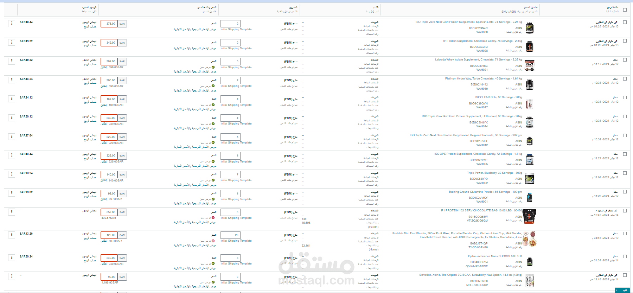Click the green check icon in the Training Ground Glutamine row
Screen dimensions: 633x293
[213, 199]
